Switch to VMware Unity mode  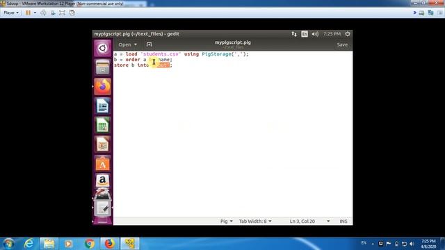click(72, 12)
